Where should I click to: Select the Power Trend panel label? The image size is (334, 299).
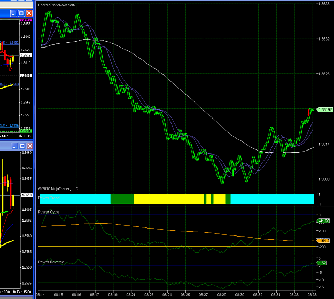[x=49, y=198]
